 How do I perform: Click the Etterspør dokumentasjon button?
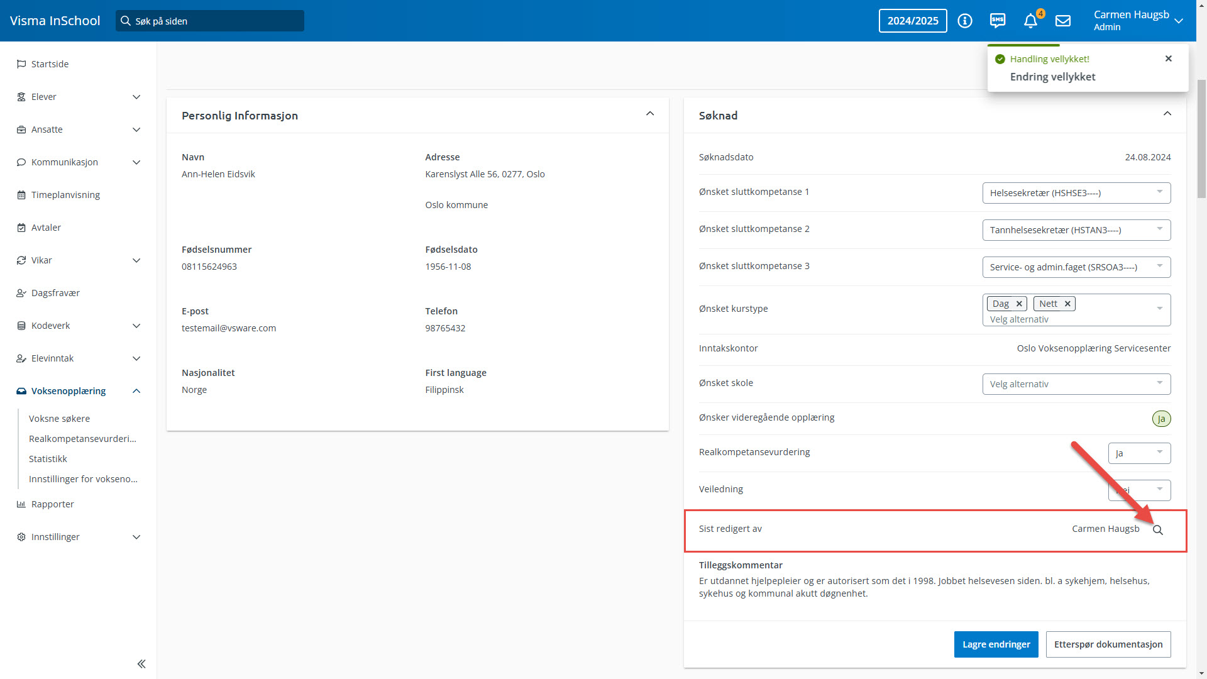[x=1108, y=644]
